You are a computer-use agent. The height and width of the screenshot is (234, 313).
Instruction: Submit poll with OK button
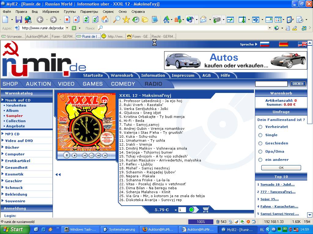click(281, 168)
